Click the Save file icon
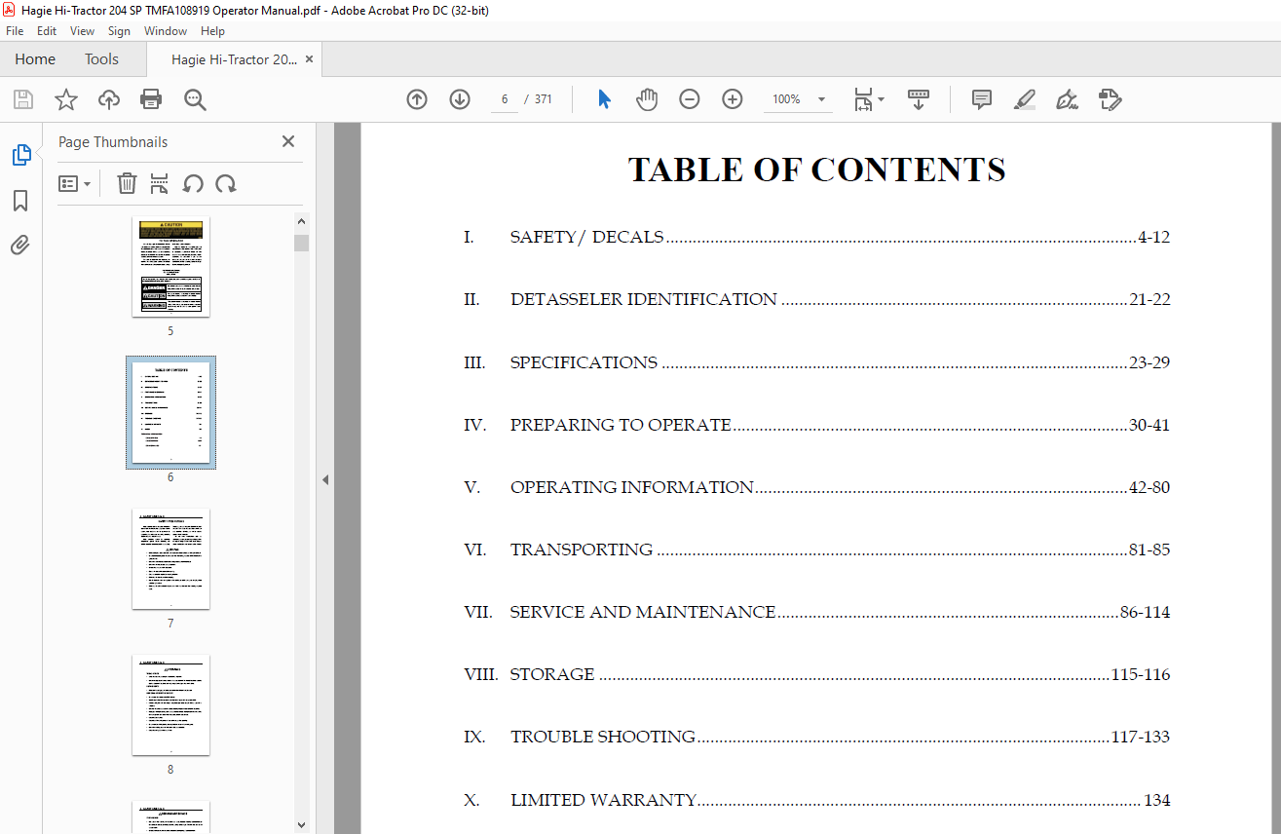Image resolution: width=1281 pixels, height=834 pixels. pyautogui.click(x=22, y=99)
